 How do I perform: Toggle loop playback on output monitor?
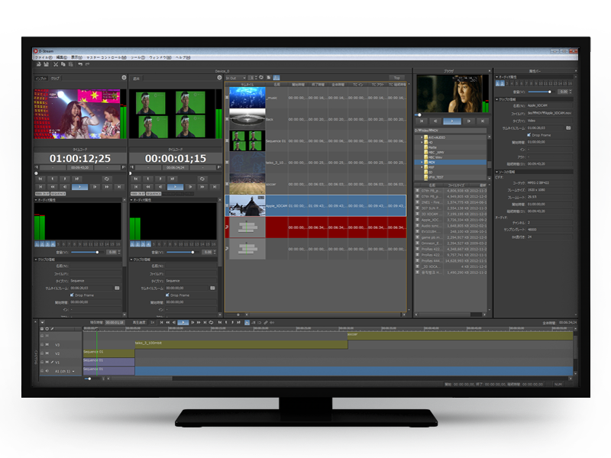(x=202, y=179)
